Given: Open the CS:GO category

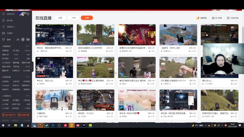Looking at the screenshot, I should [16, 59].
